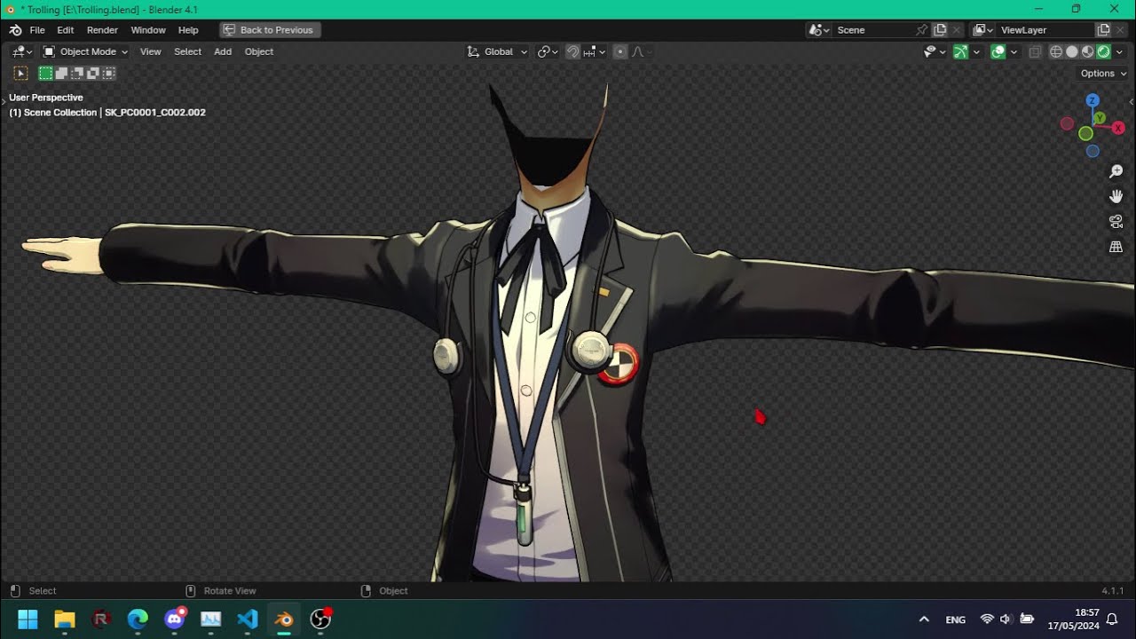Toggle the camera view icon
The image size is (1136, 639).
coord(1116,222)
